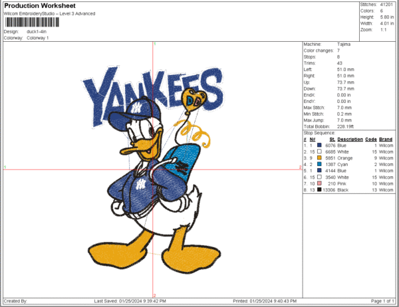Click the 'Color changes:' label

click(319, 51)
